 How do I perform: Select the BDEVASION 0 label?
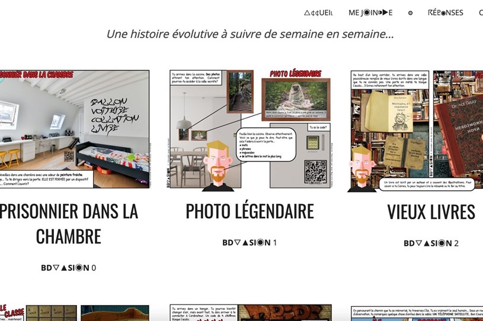coord(68,268)
